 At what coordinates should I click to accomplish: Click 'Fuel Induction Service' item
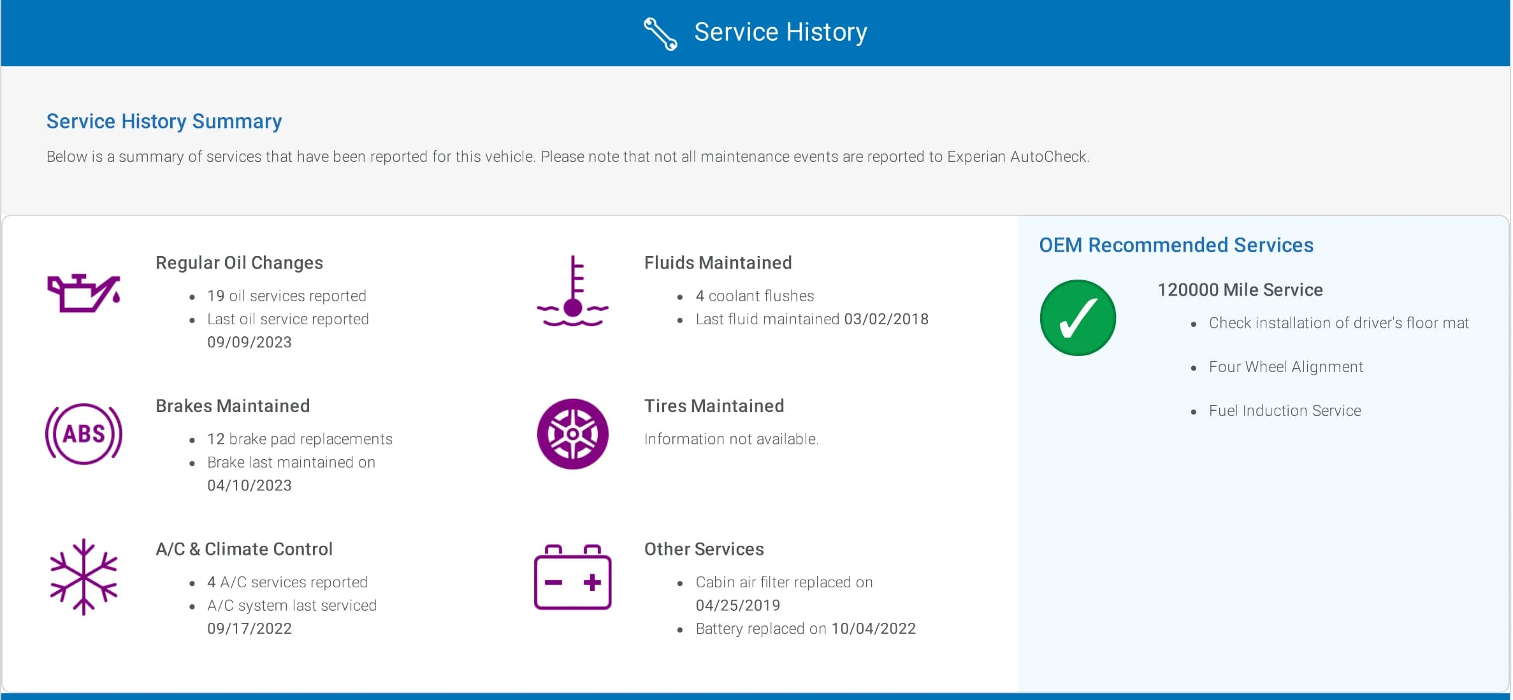tap(1285, 411)
